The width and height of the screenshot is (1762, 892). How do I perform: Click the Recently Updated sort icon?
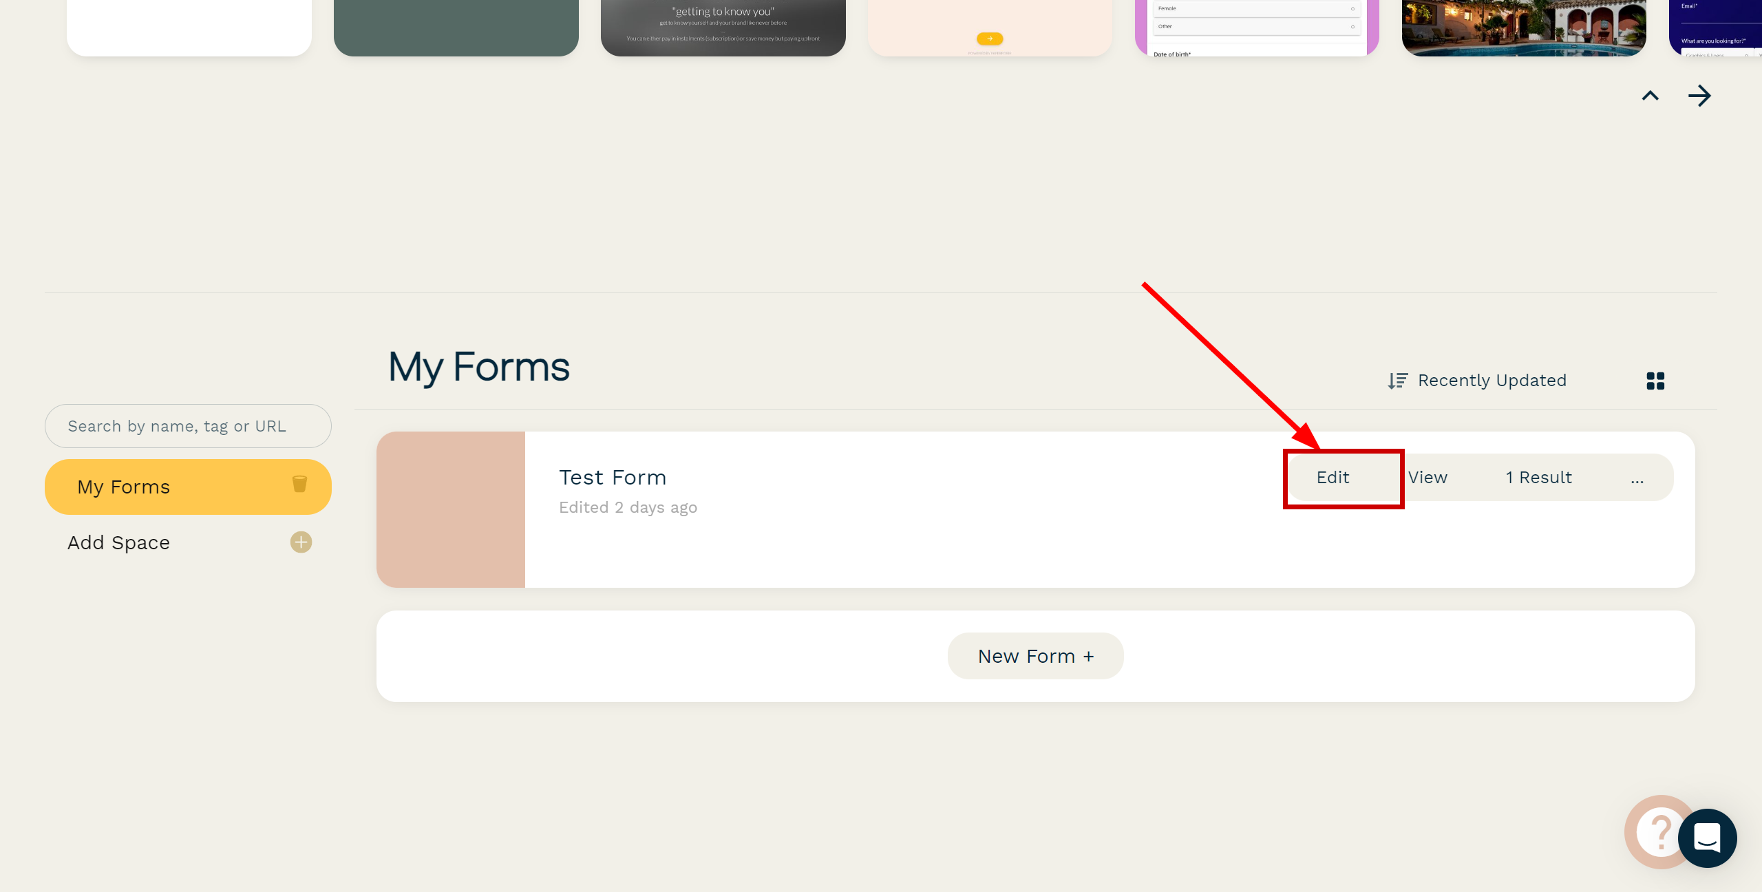coord(1397,380)
